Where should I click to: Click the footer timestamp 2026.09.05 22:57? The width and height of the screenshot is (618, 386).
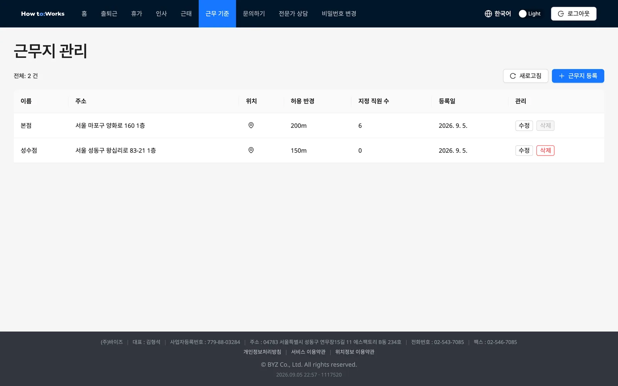pos(296,375)
